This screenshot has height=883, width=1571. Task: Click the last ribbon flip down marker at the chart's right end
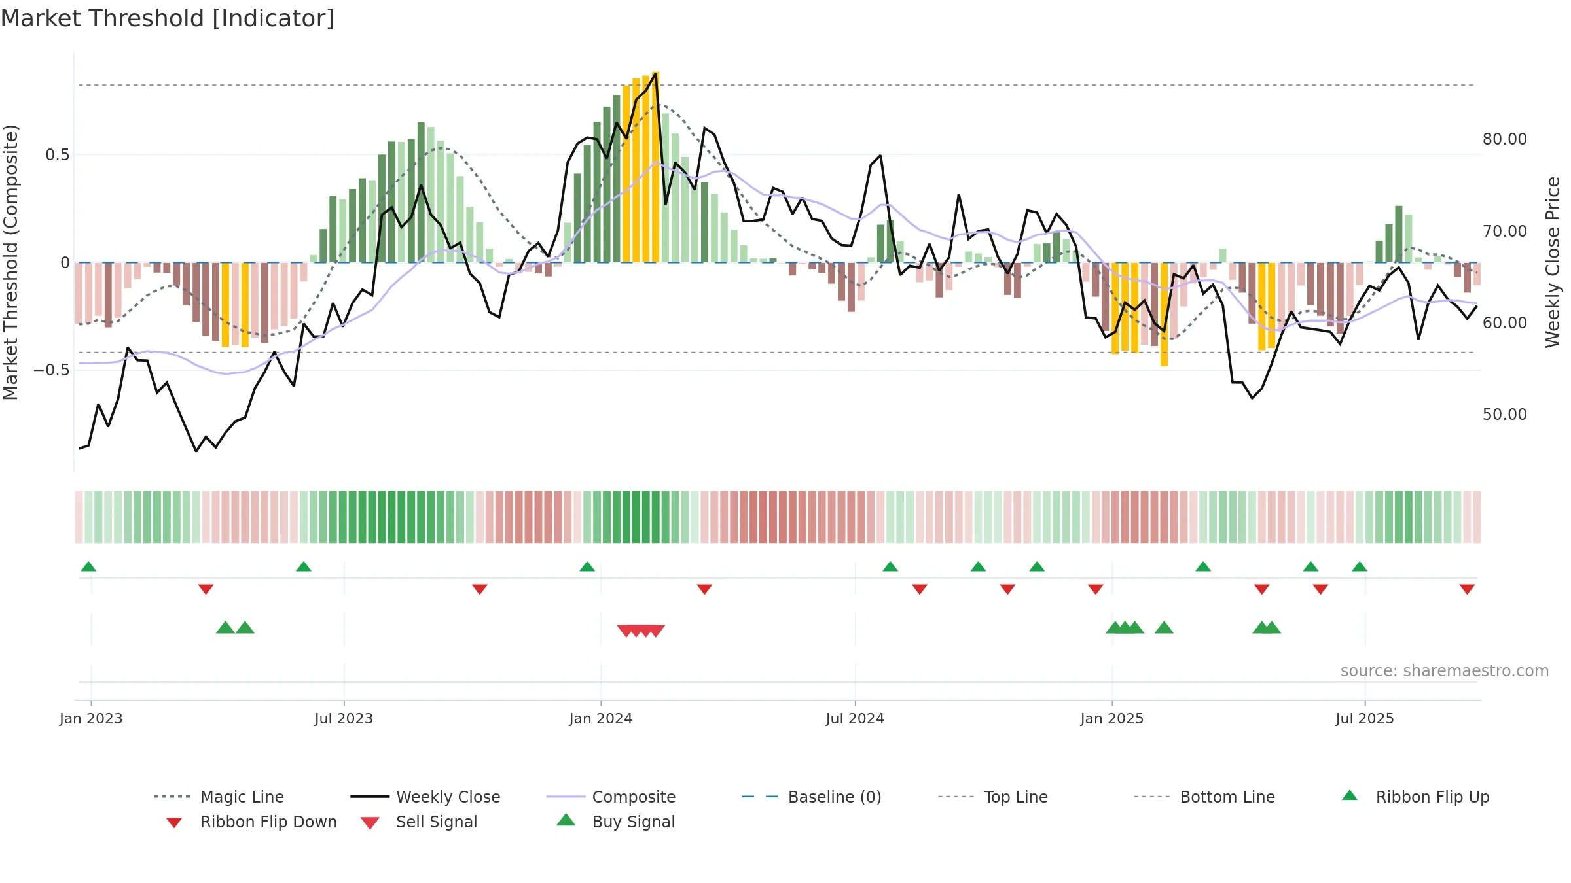click(1467, 589)
